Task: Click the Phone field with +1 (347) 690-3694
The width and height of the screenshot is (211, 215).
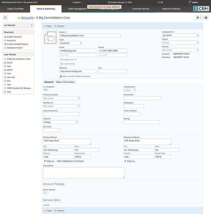Action: 113,51
